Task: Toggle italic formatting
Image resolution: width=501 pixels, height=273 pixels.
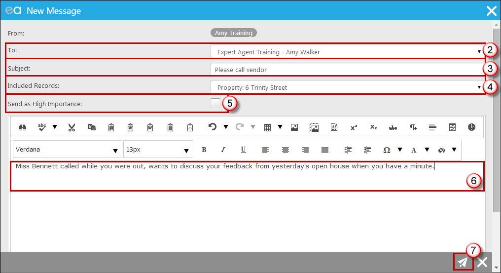Action: [223, 150]
